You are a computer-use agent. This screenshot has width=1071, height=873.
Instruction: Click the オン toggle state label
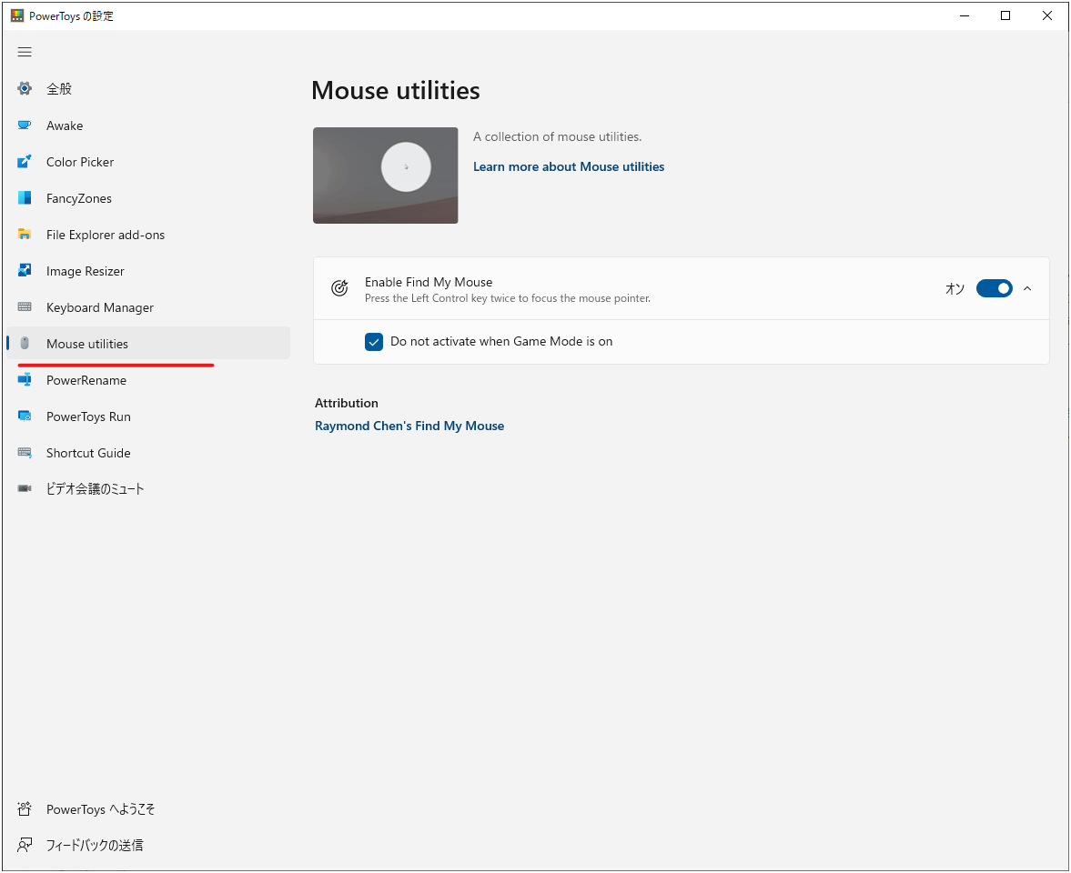coord(955,288)
